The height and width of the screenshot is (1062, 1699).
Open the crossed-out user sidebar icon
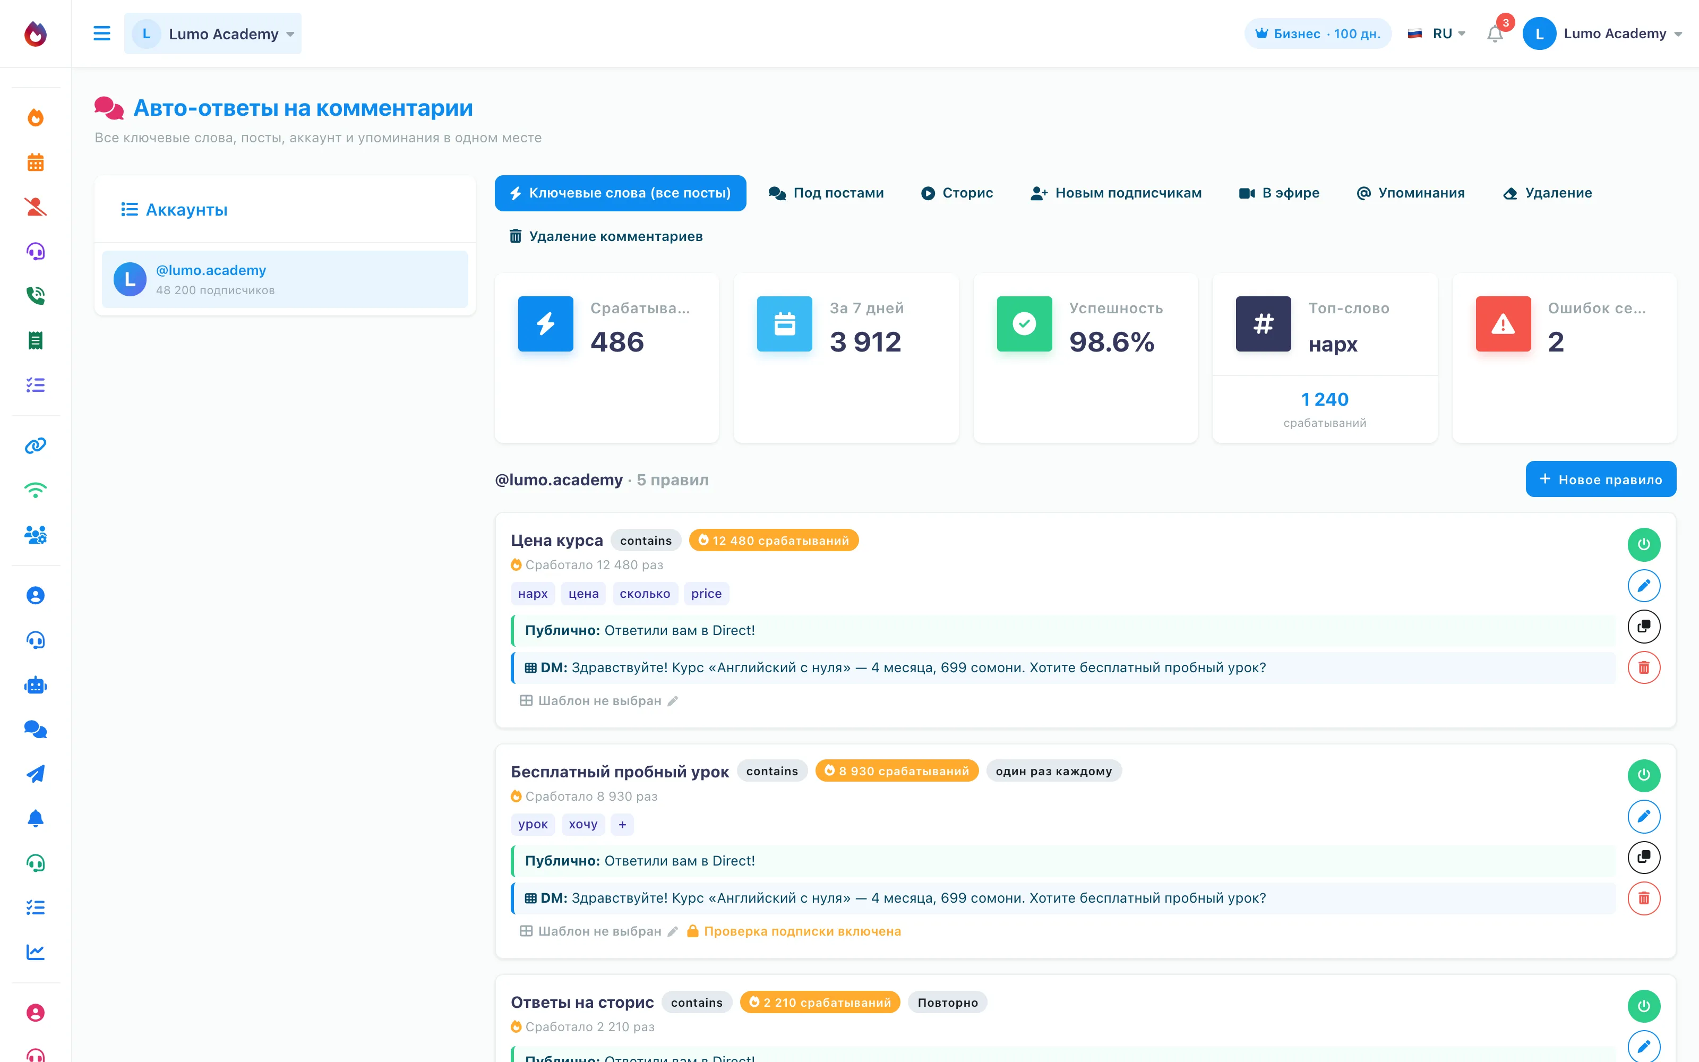pyautogui.click(x=36, y=207)
